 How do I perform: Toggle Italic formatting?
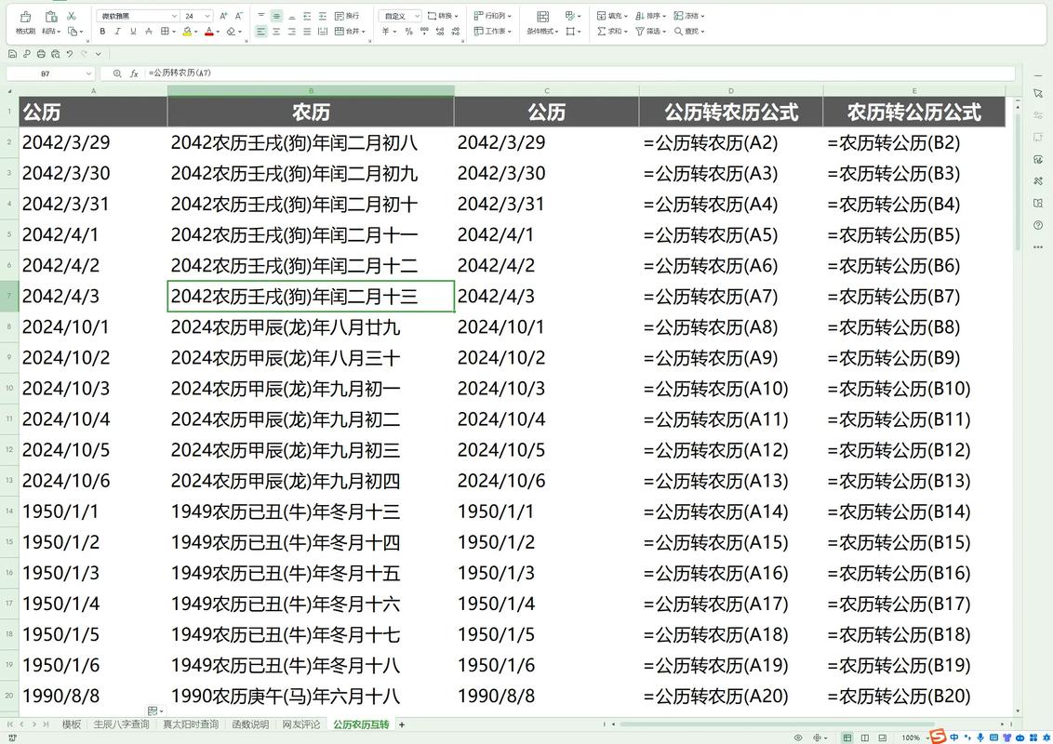(117, 31)
